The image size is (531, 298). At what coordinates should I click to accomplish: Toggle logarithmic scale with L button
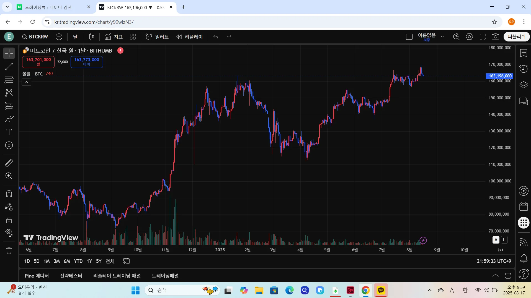(x=504, y=240)
